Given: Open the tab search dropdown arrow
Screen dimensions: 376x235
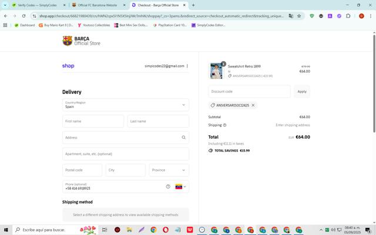Looking at the screenshot, I should click(5, 5).
